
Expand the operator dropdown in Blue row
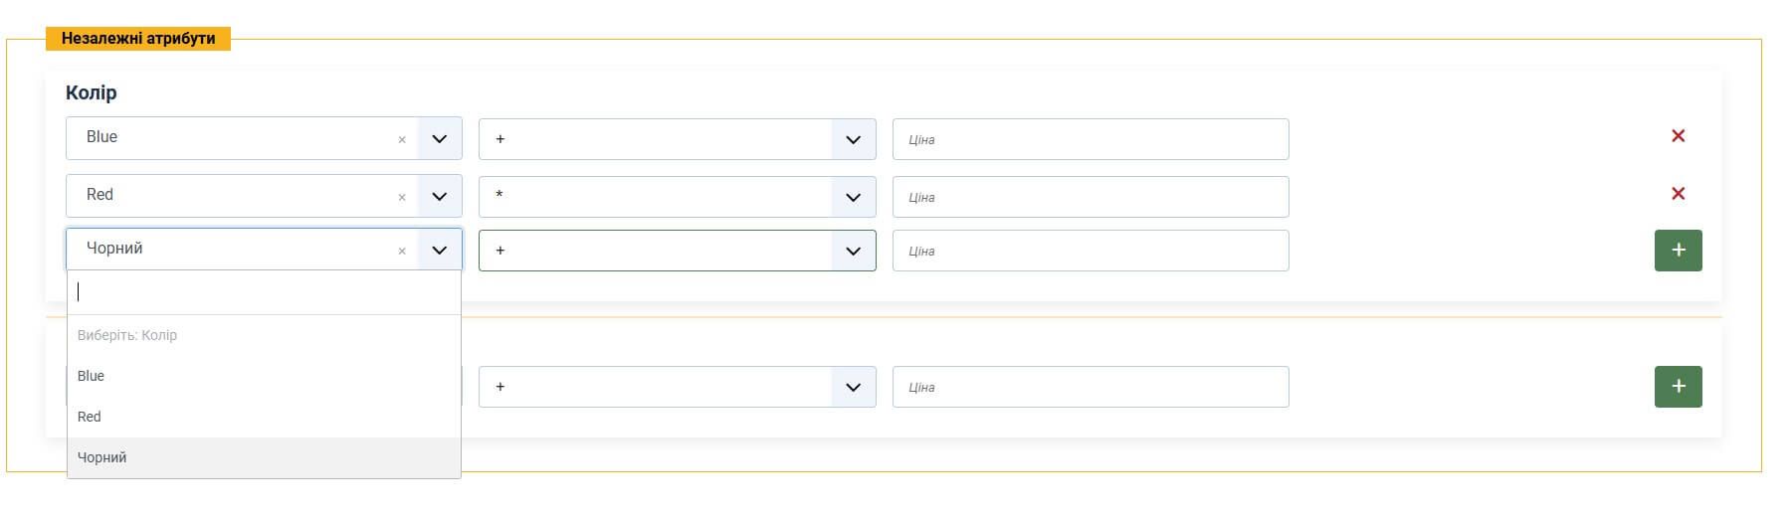point(853,140)
